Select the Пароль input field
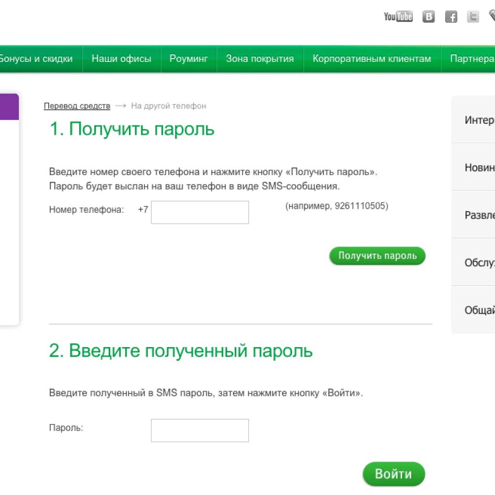 (200, 430)
